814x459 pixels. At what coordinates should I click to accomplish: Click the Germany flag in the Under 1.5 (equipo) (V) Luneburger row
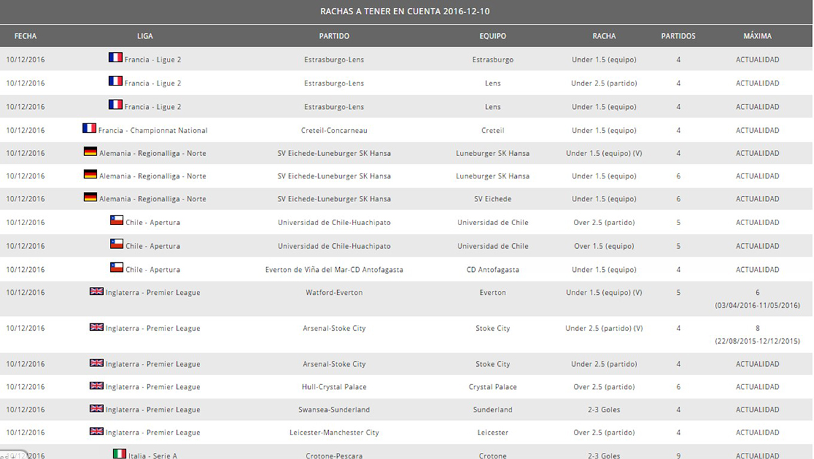[90, 152]
